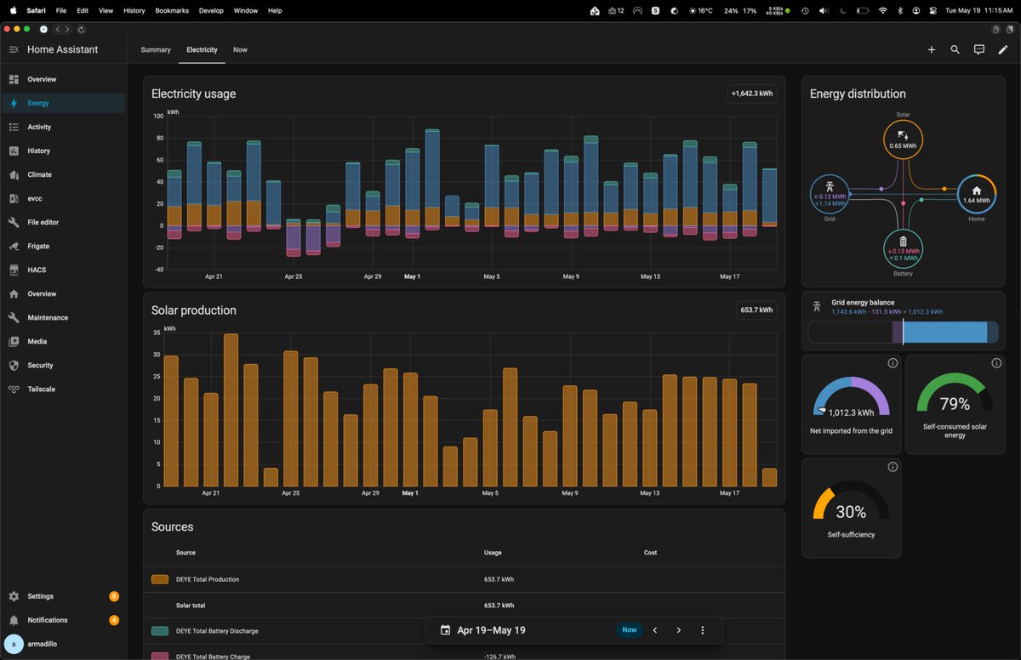Collapse the Home Assistant sidebar menu icon

tap(14, 49)
